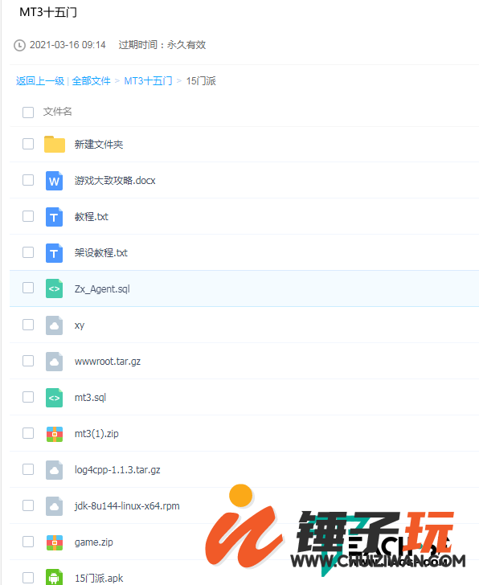Click the archive icon for mt3(1).zip
Screen dimensions: 479x585
55,434
